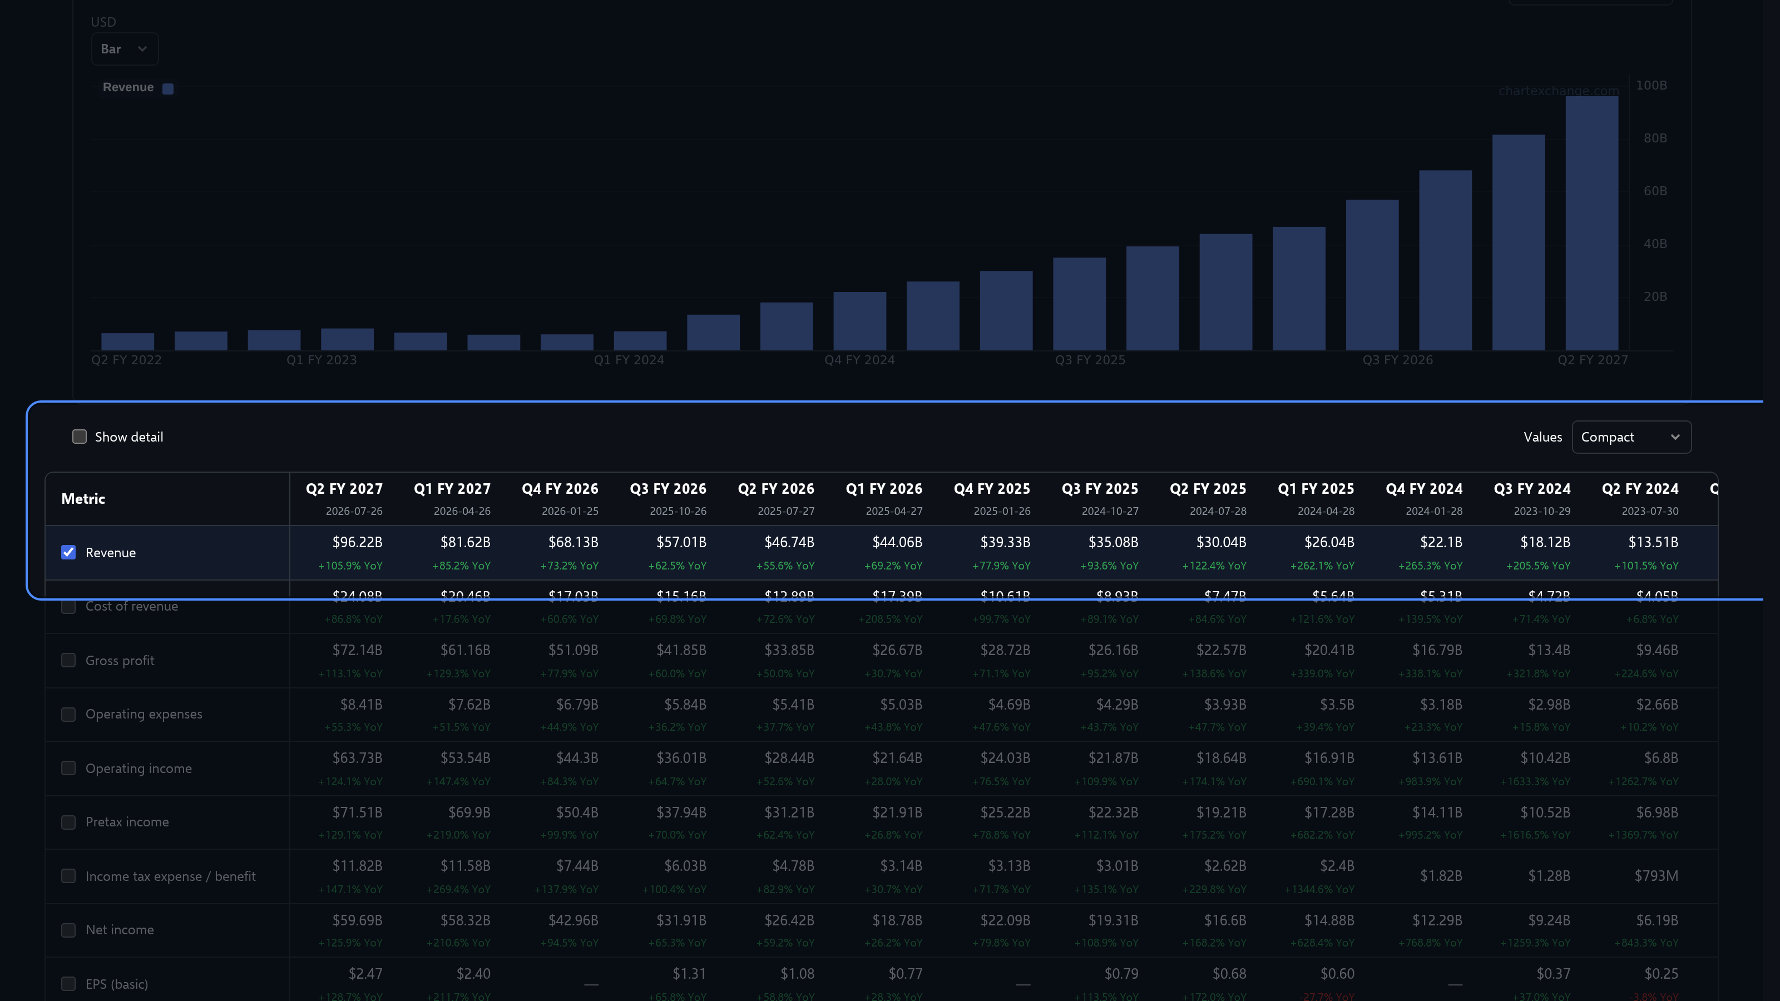Check the EPS (basic) checkbox

tap(68, 984)
